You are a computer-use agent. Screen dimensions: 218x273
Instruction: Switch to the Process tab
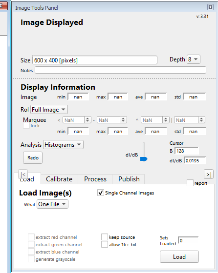[95, 179]
